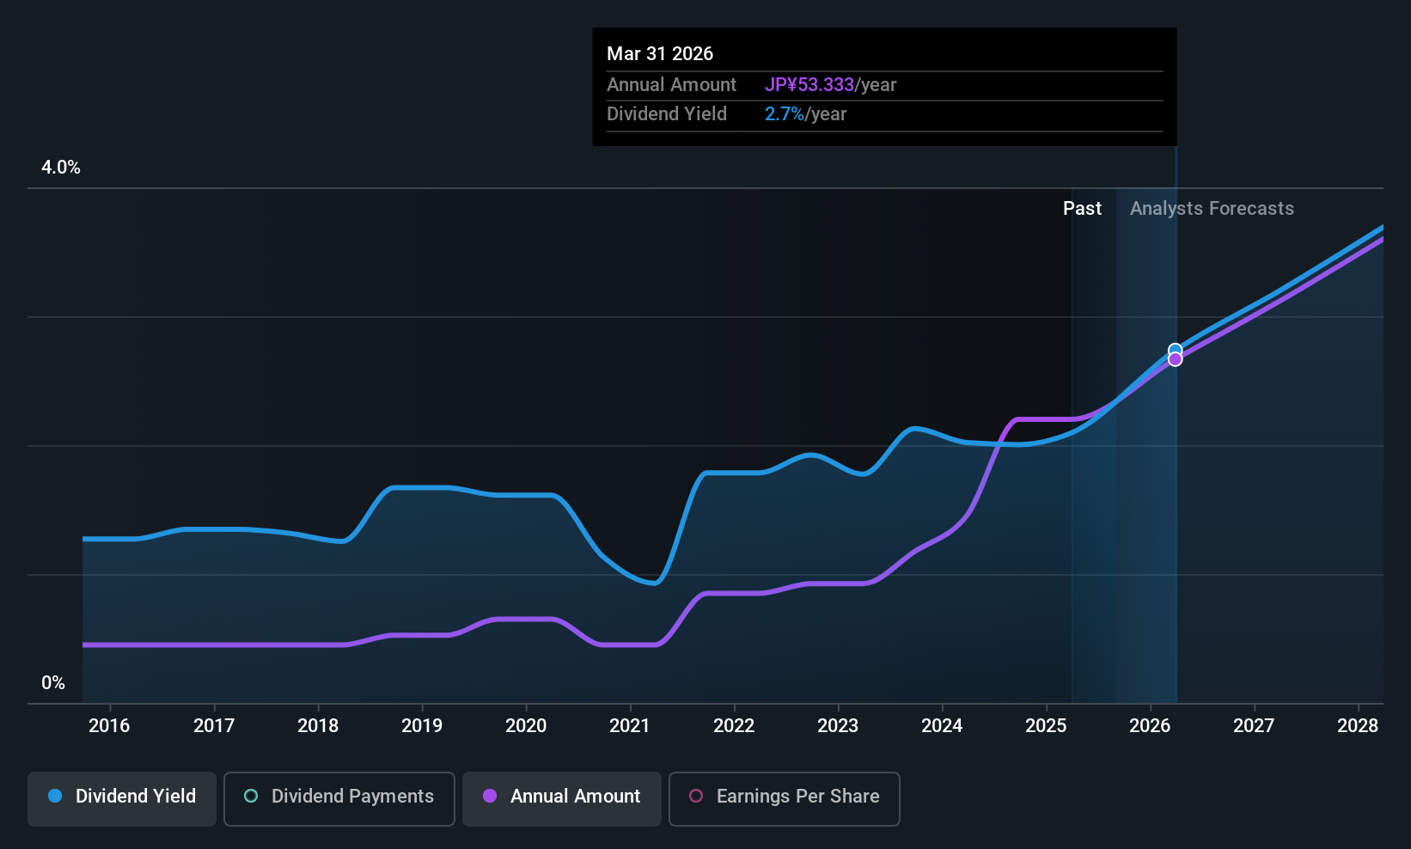The height and width of the screenshot is (849, 1411).
Task: Click the 2.7%/year dividend yield value
Action: pos(804,113)
